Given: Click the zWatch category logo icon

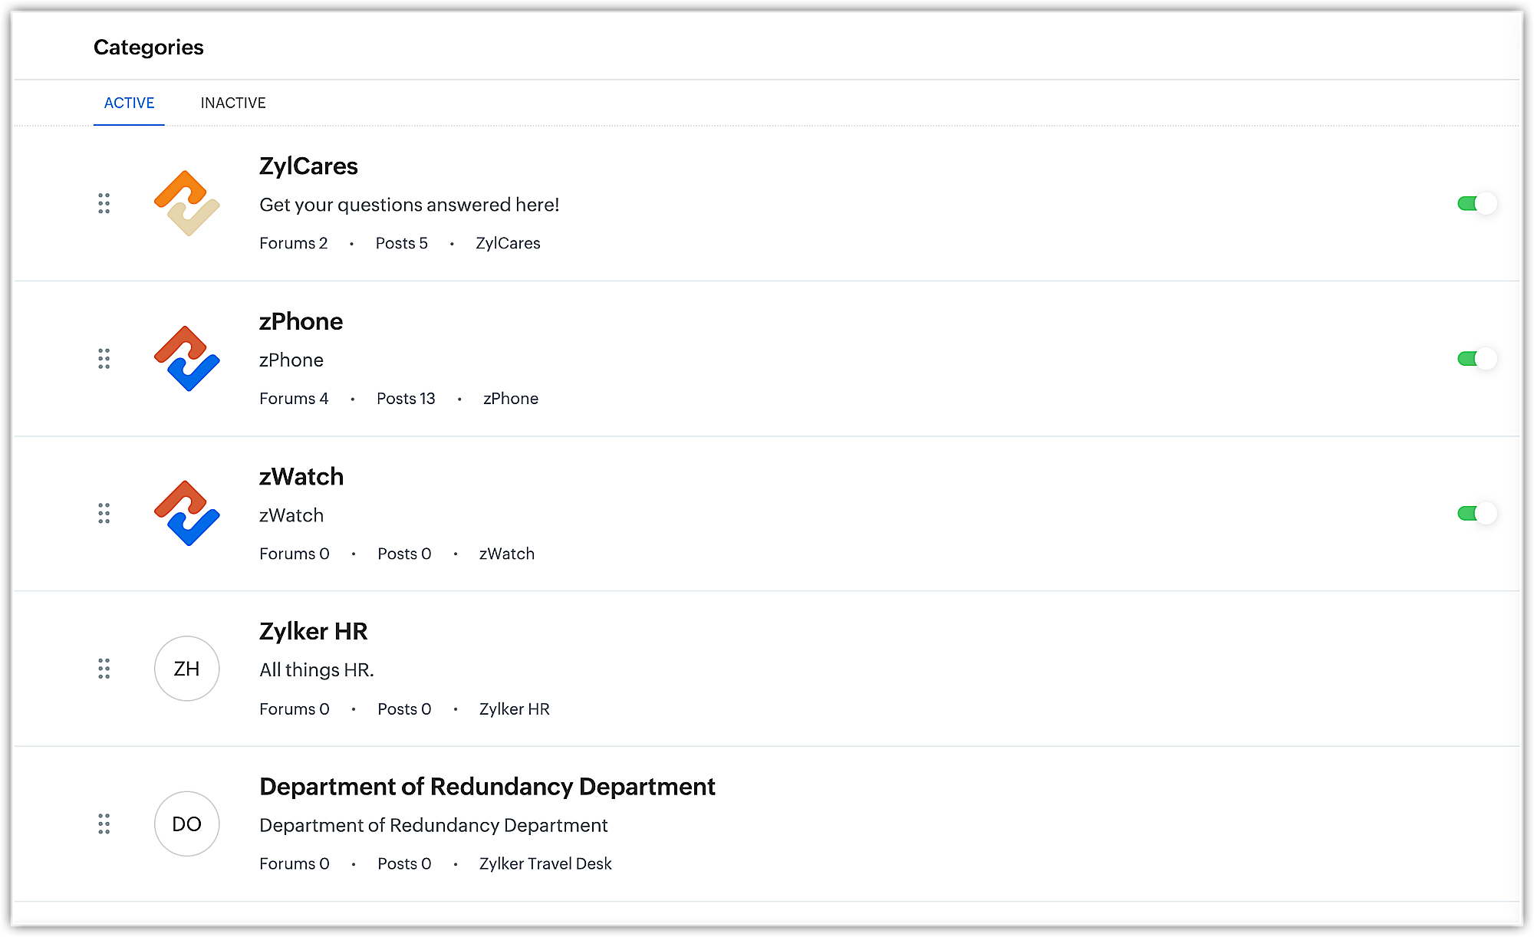Looking at the screenshot, I should 186,513.
